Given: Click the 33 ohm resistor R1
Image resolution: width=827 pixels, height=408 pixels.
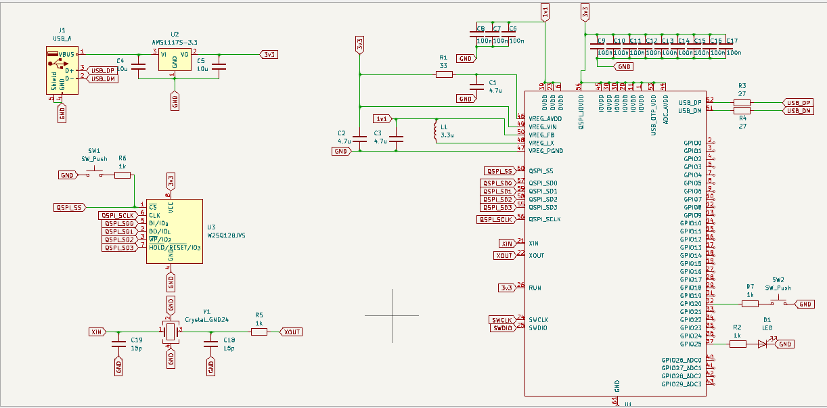Looking at the screenshot, I should [444, 74].
